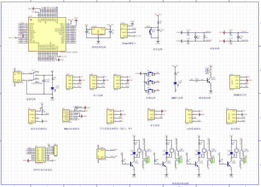Screen dimensions: 261x187
Task: Click the 复位电路 section label
Action: (158, 49)
